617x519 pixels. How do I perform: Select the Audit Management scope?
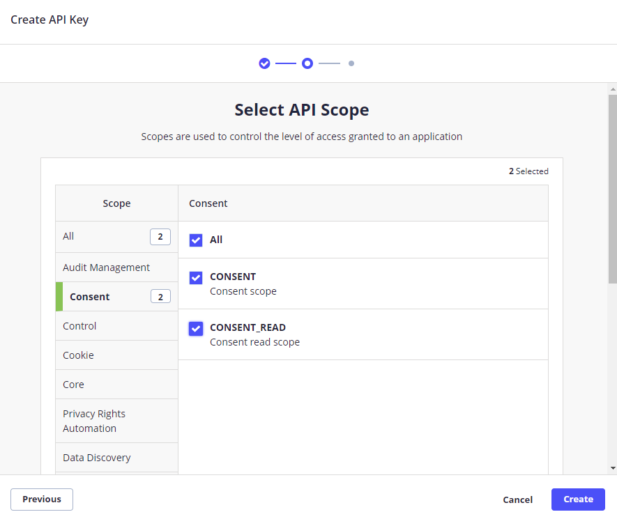pyautogui.click(x=106, y=267)
